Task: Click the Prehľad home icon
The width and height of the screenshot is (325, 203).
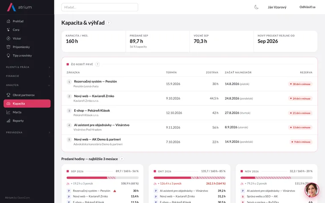Action: [8, 21]
